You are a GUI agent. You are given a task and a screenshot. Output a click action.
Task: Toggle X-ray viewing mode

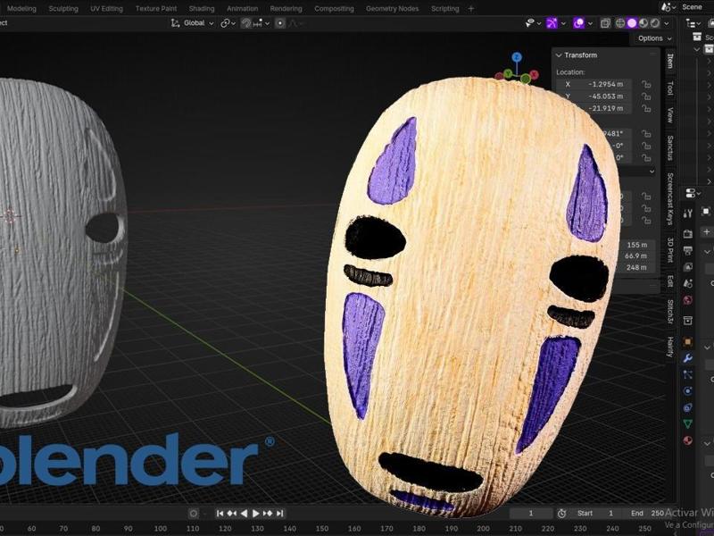coord(605,24)
